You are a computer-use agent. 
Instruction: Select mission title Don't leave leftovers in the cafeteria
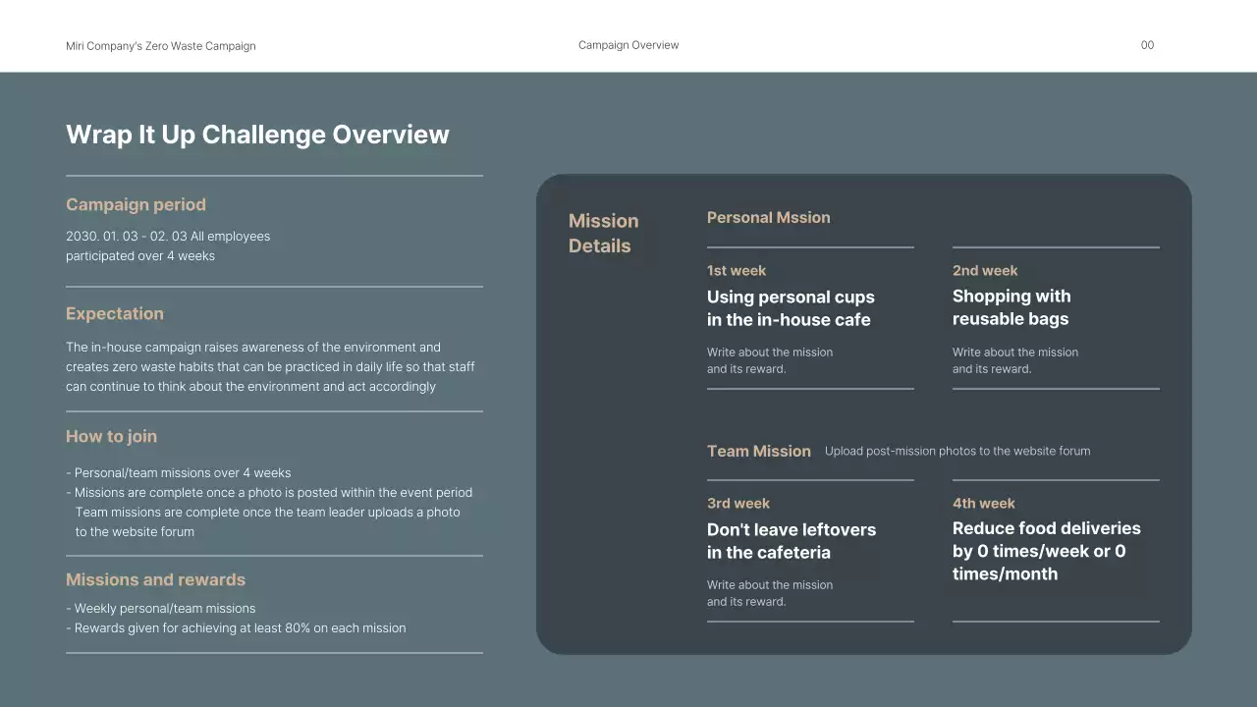pyautogui.click(x=792, y=541)
